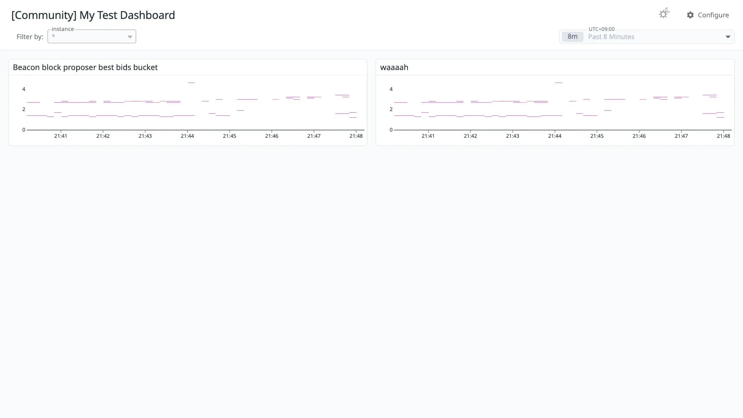This screenshot has height=418, width=743.
Task: Select the Past 8 Minutes text
Action: point(611,37)
